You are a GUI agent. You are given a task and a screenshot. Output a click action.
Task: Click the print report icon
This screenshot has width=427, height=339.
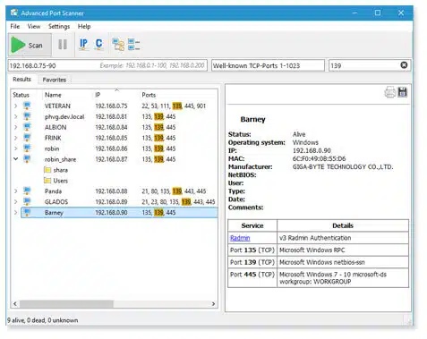click(390, 92)
